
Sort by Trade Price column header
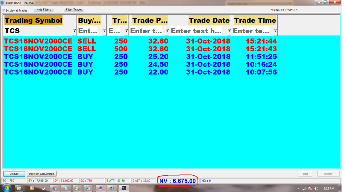[149, 20]
